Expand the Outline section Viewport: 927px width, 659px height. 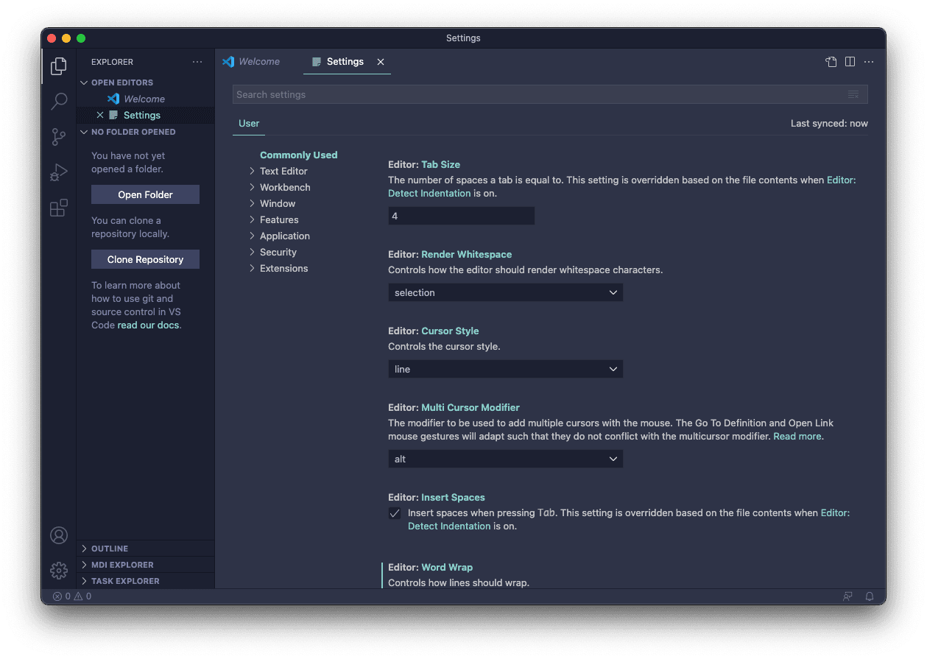[x=146, y=549]
